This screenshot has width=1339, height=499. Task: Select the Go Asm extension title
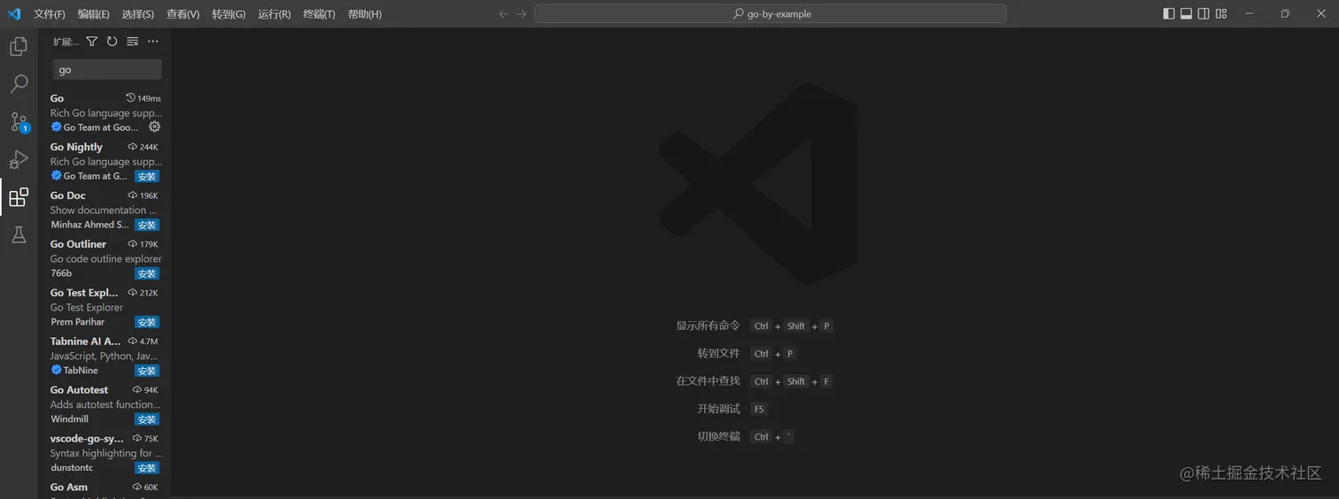[x=69, y=487]
